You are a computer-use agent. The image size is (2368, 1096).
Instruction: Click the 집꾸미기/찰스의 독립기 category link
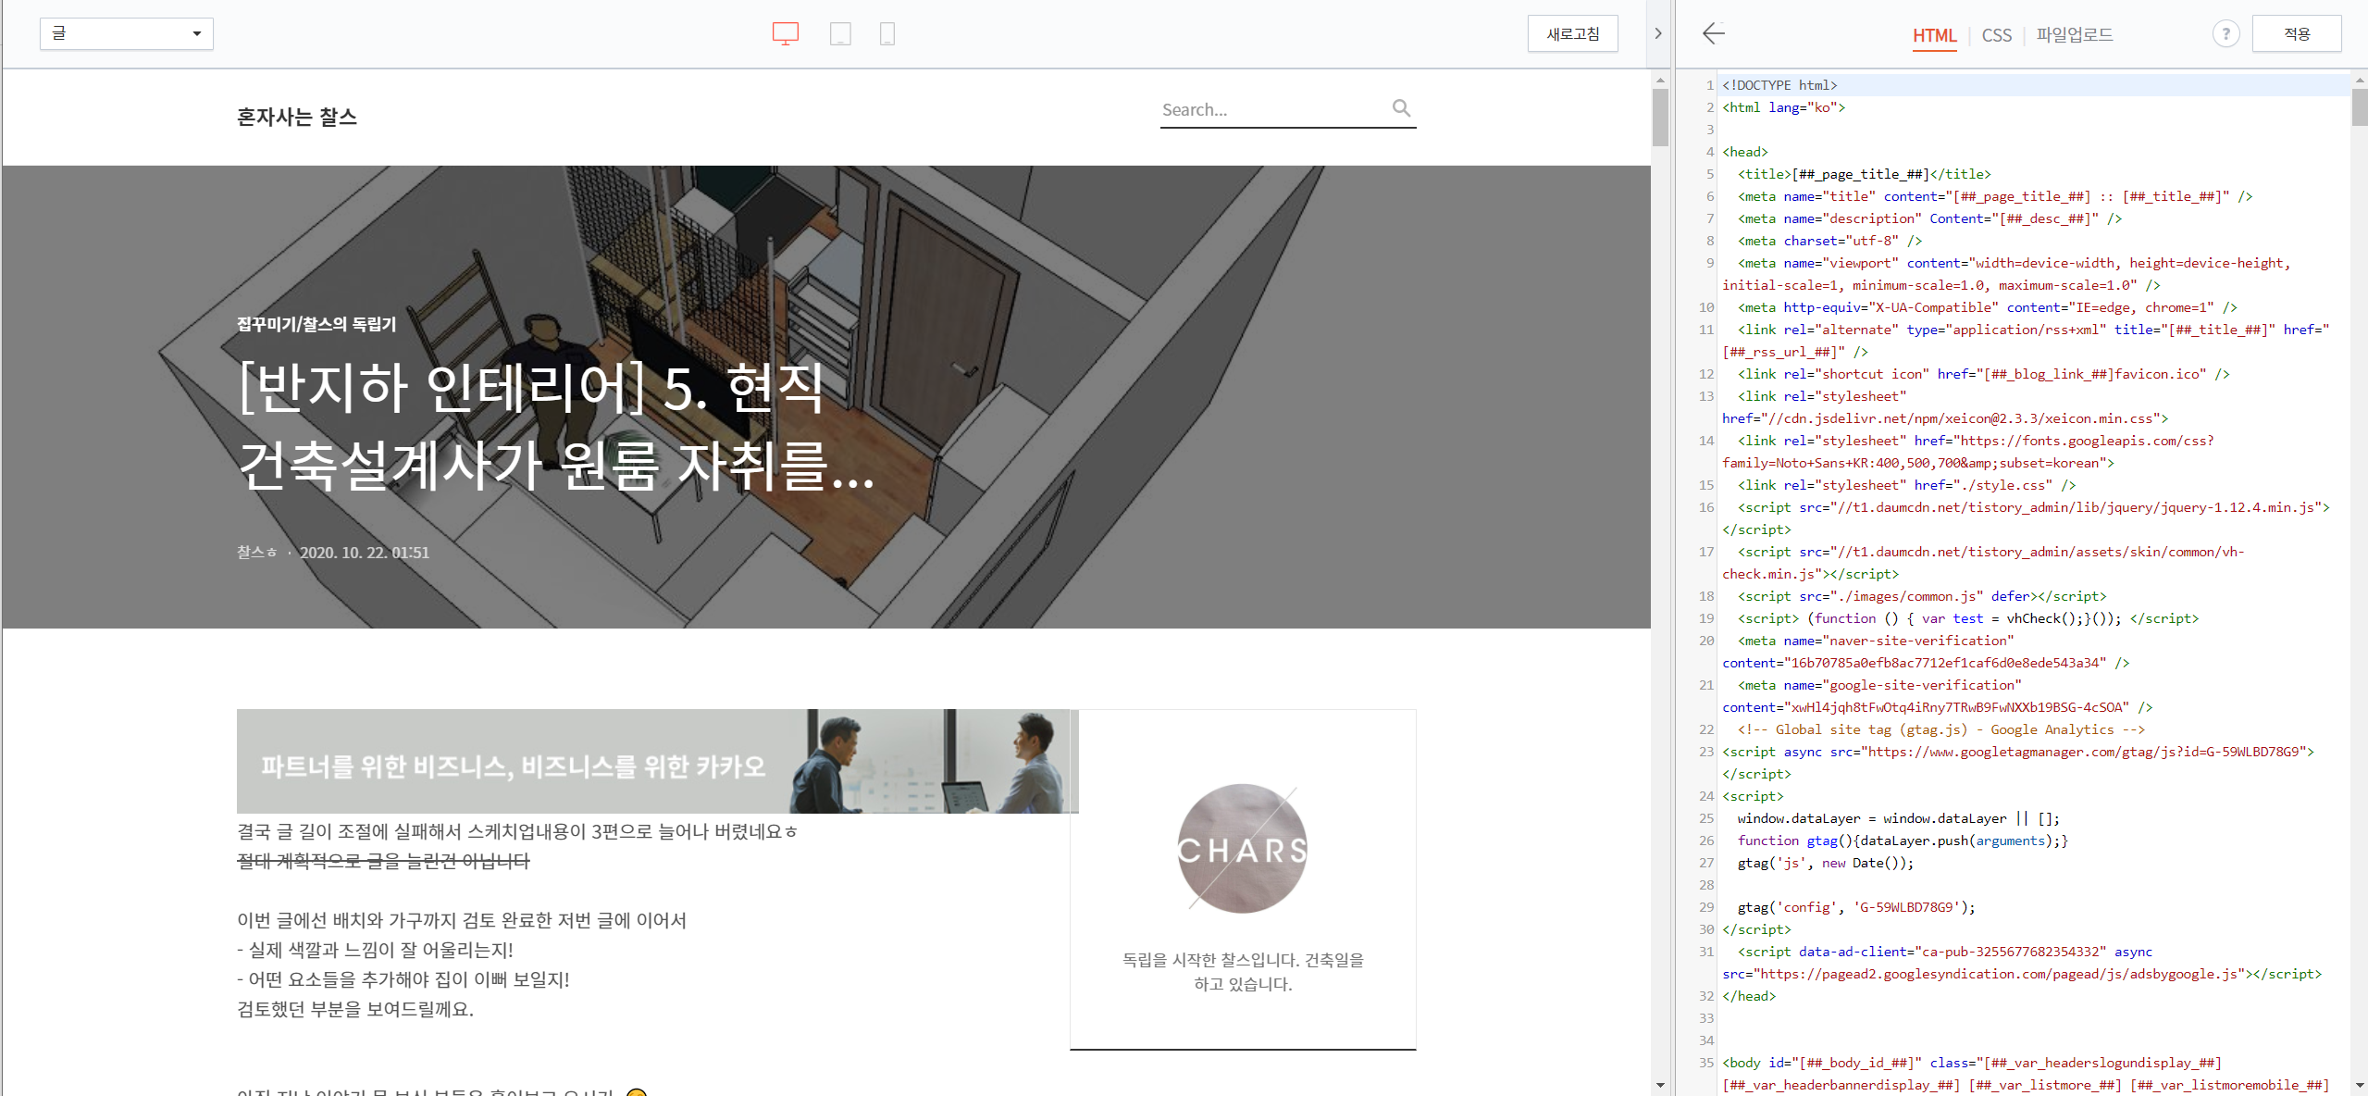tap(316, 324)
